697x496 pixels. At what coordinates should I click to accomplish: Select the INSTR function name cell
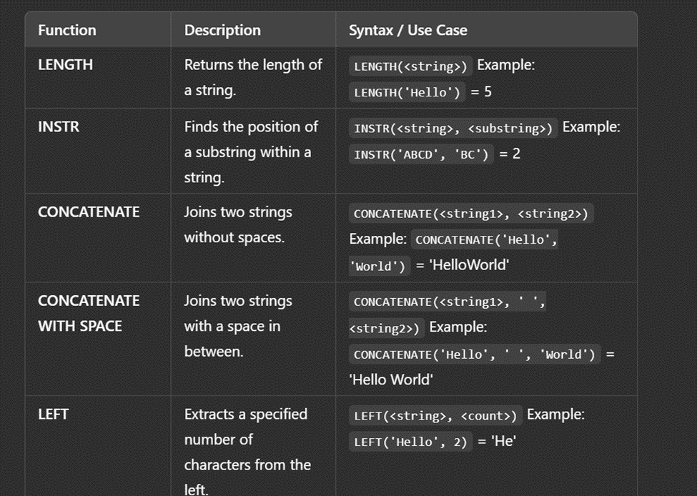59,127
